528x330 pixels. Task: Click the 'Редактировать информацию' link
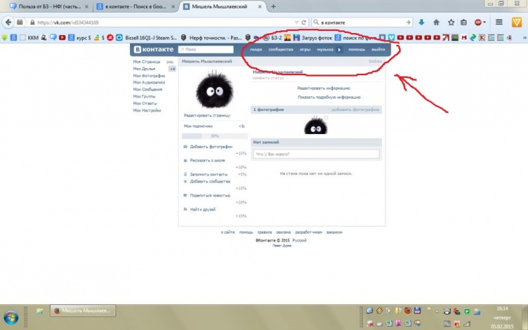coord(323,88)
